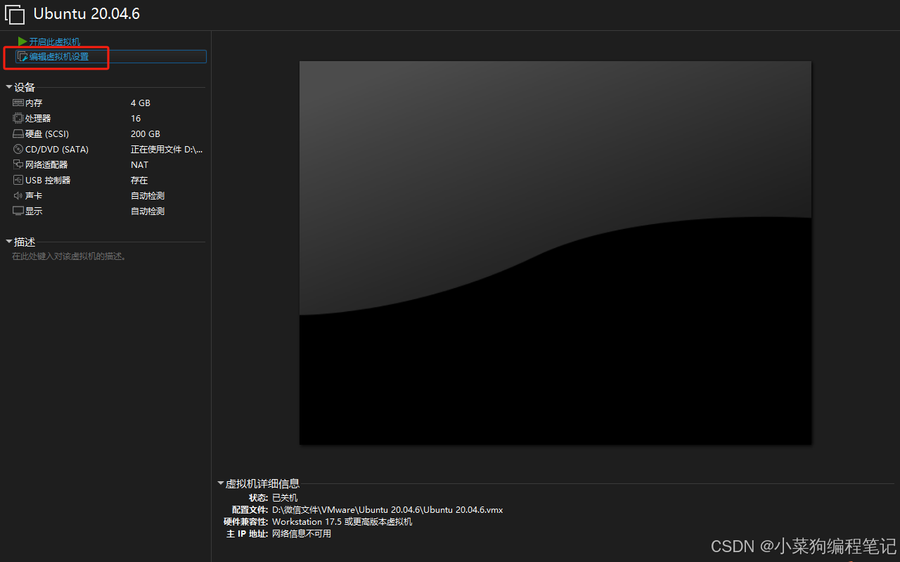The image size is (900, 562).
Task: Click the 设备 section heading
Action: click(25, 87)
